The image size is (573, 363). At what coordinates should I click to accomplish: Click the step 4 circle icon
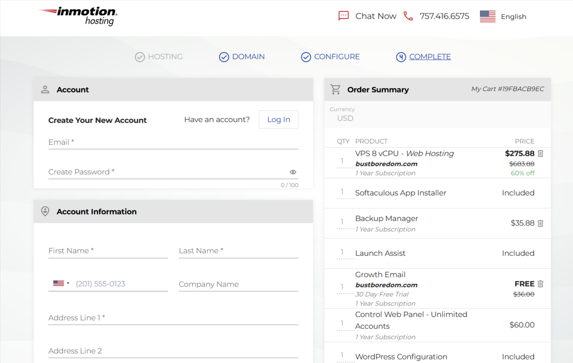point(401,57)
